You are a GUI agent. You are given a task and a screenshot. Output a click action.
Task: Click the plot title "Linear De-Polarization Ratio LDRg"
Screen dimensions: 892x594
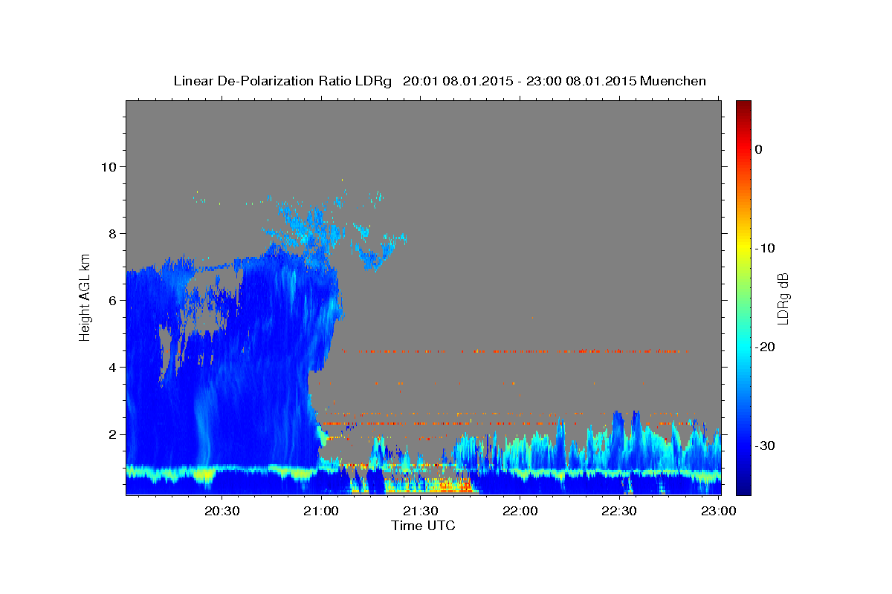282,81
